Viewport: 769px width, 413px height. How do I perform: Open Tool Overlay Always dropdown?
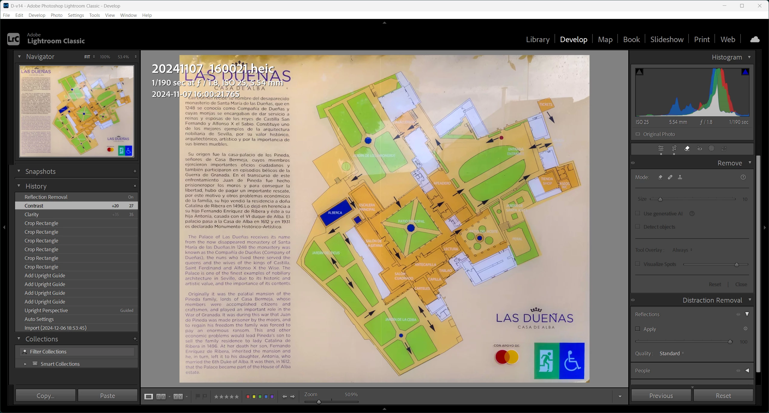click(682, 250)
